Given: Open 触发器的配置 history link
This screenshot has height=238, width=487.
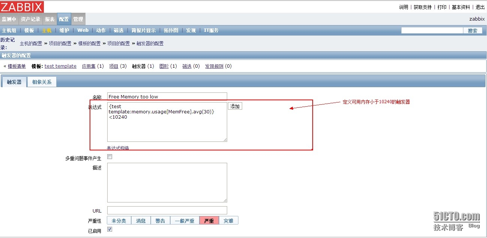Looking at the screenshot, I should (150, 43).
